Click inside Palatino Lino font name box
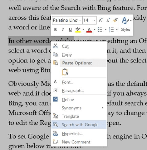This screenshot has height=150, width=147. [x=65, y=20]
